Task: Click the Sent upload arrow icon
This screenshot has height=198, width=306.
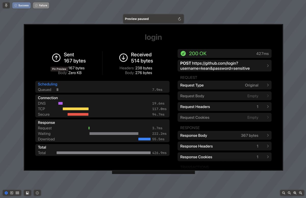Action: [56, 58]
